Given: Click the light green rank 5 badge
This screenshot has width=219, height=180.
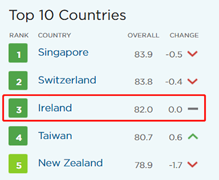Looking at the screenshot, I should coord(18,164).
